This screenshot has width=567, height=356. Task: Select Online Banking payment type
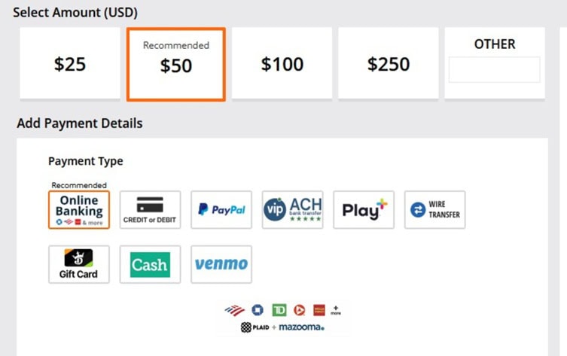point(79,209)
